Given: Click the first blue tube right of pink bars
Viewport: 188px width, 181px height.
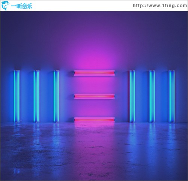Looking at the screenshot, I should click(132, 96).
